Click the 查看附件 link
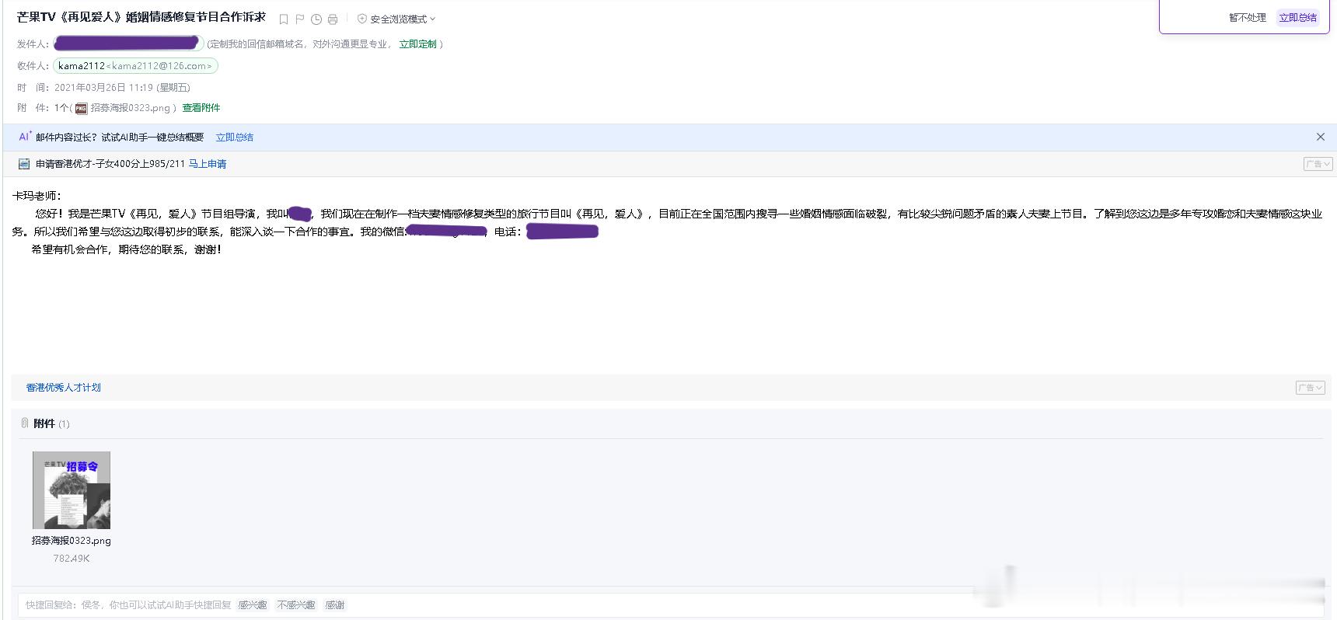The width and height of the screenshot is (1337, 620). (201, 108)
